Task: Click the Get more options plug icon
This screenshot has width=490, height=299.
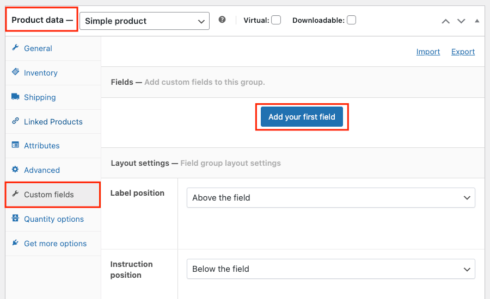Action: click(x=15, y=242)
